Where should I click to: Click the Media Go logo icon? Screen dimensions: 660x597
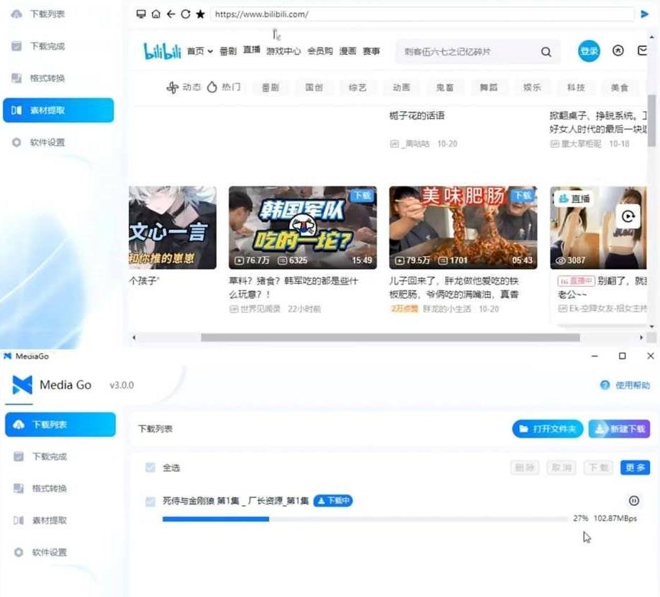(x=22, y=385)
